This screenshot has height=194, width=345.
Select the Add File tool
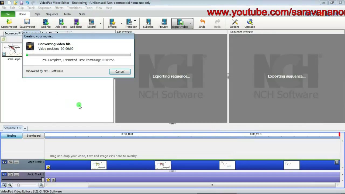coord(46,23)
